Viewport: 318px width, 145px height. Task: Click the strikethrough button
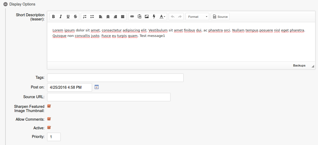tap(75, 17)
